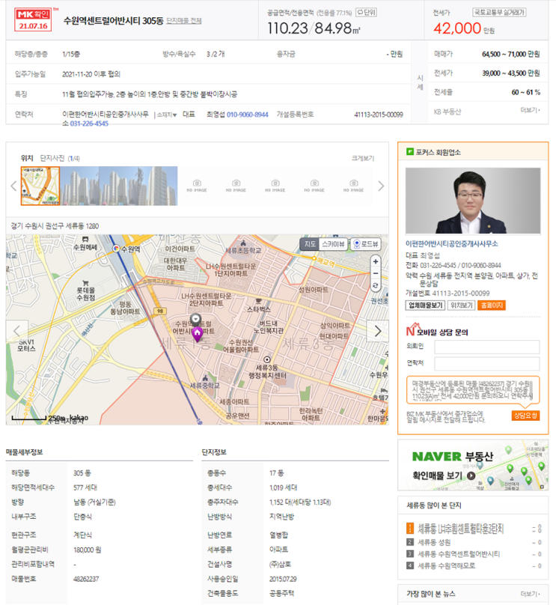Open 크게보기 enlarged view
The image size is (556, 605).
click(363, 158)
